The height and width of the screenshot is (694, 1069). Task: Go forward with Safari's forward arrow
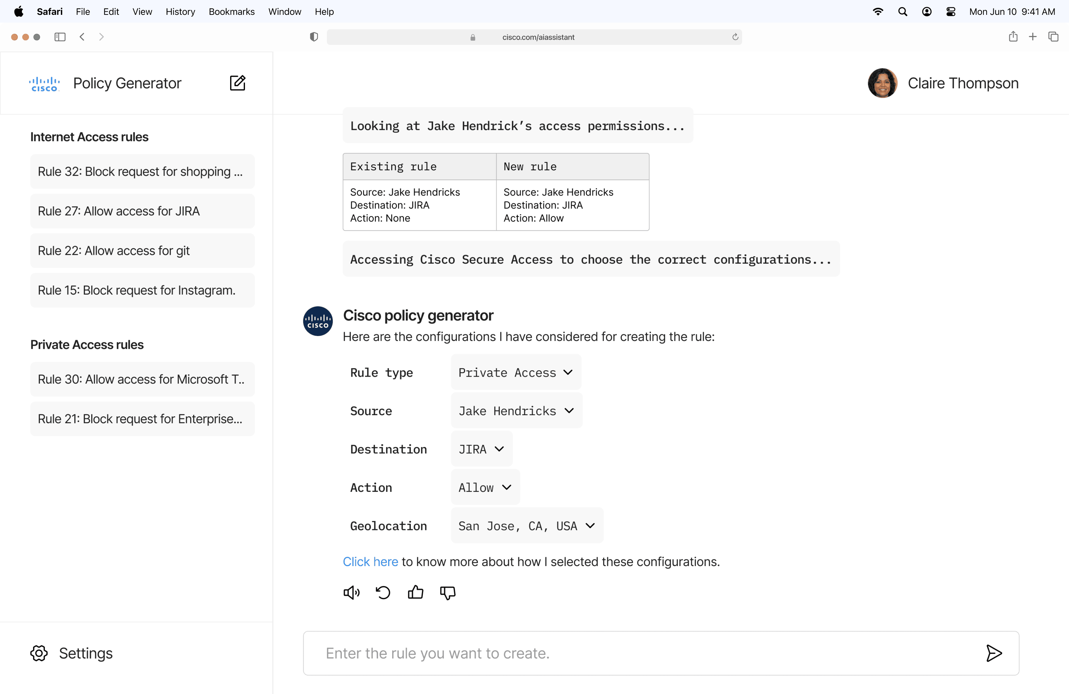(101, 37)
